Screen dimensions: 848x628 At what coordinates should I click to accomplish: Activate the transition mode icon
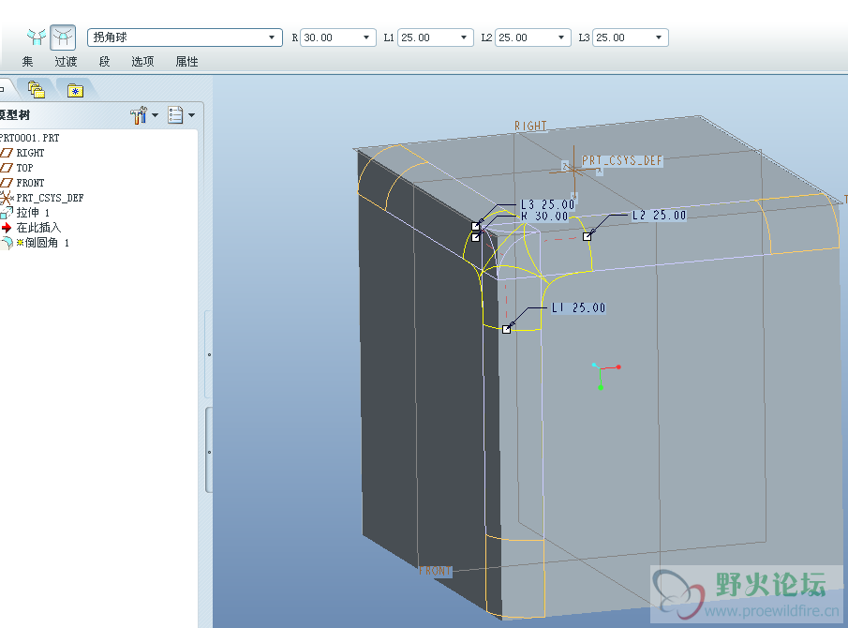pos(63,37)
